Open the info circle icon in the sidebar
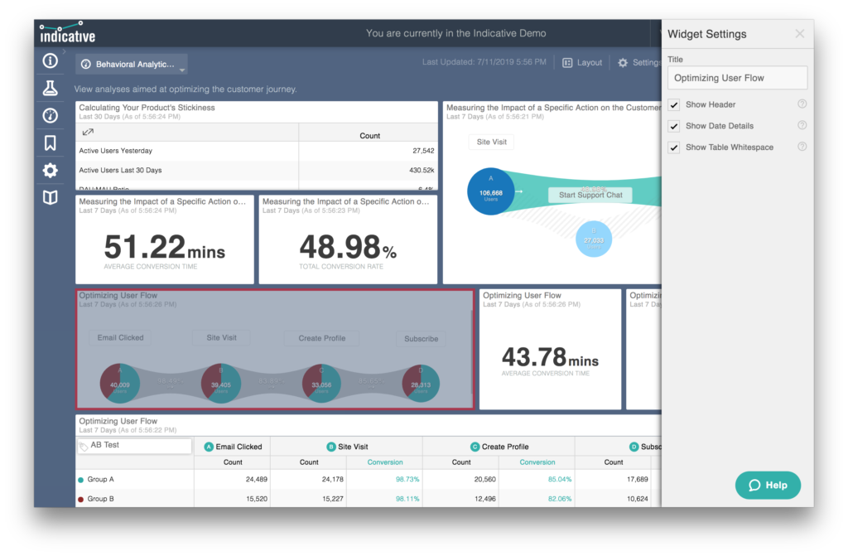The height and width of the screenshot is (556, 848). (51, 60)
